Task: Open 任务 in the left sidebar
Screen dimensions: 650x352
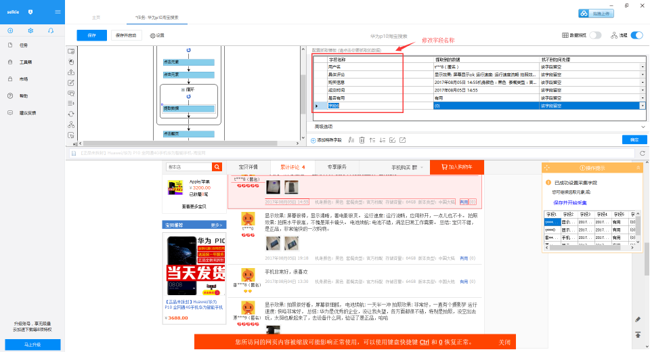Action: click(24, 45)
